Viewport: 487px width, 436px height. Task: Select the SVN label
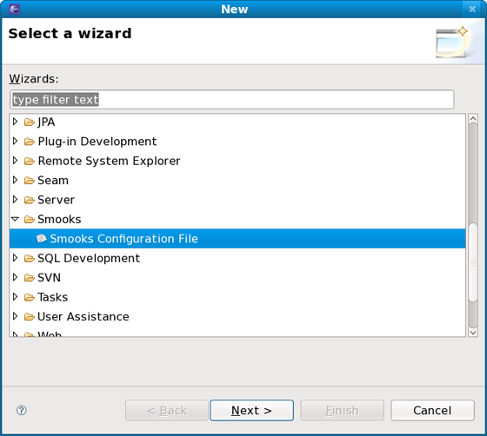pos(49,278)
